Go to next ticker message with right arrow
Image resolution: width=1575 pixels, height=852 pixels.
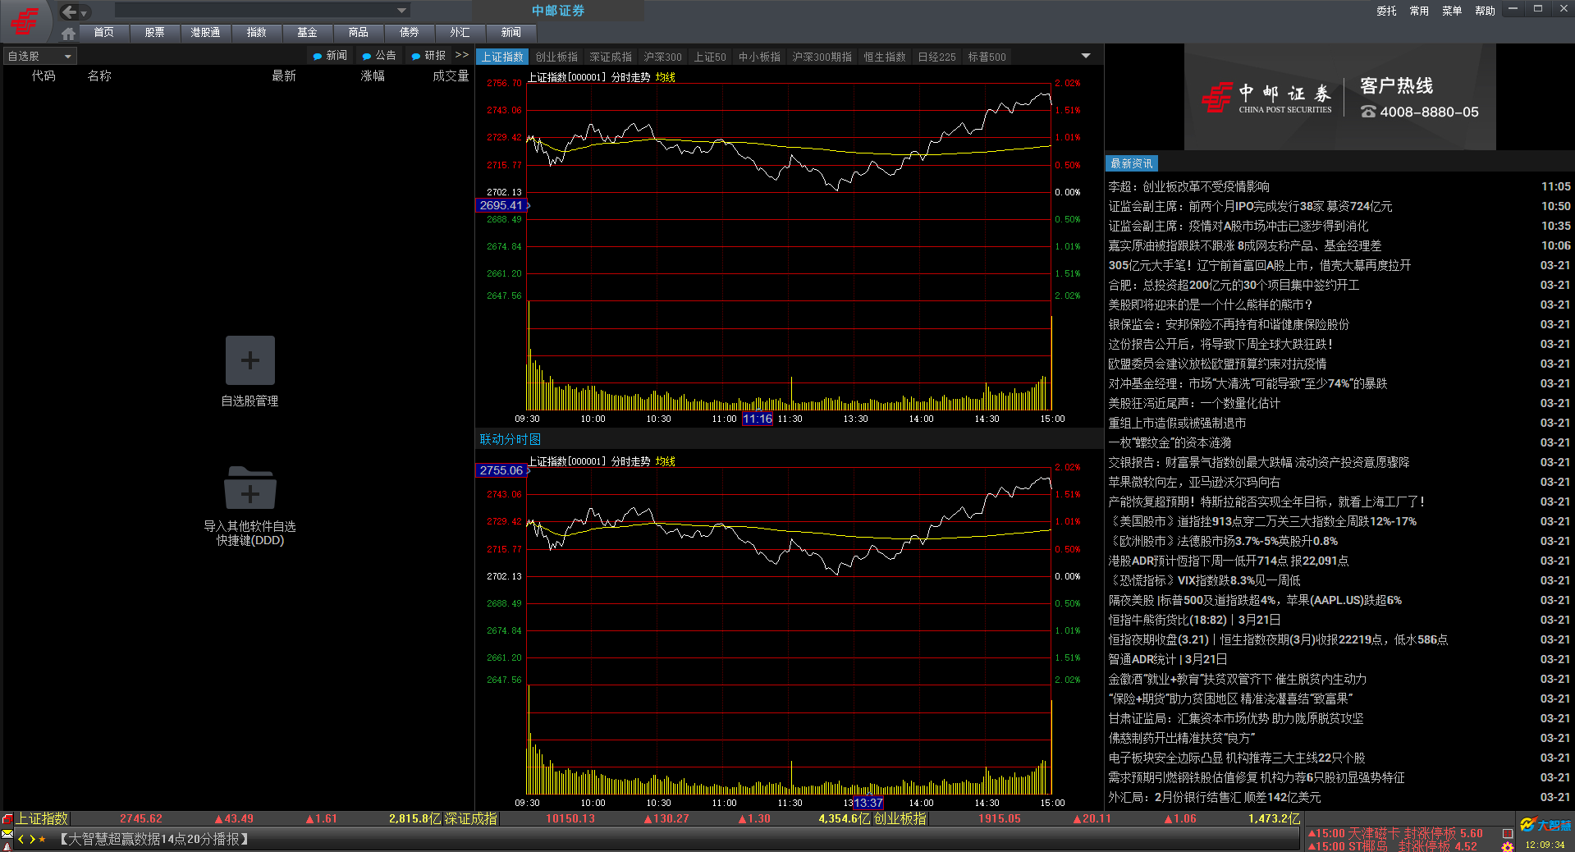pos(31,839)
